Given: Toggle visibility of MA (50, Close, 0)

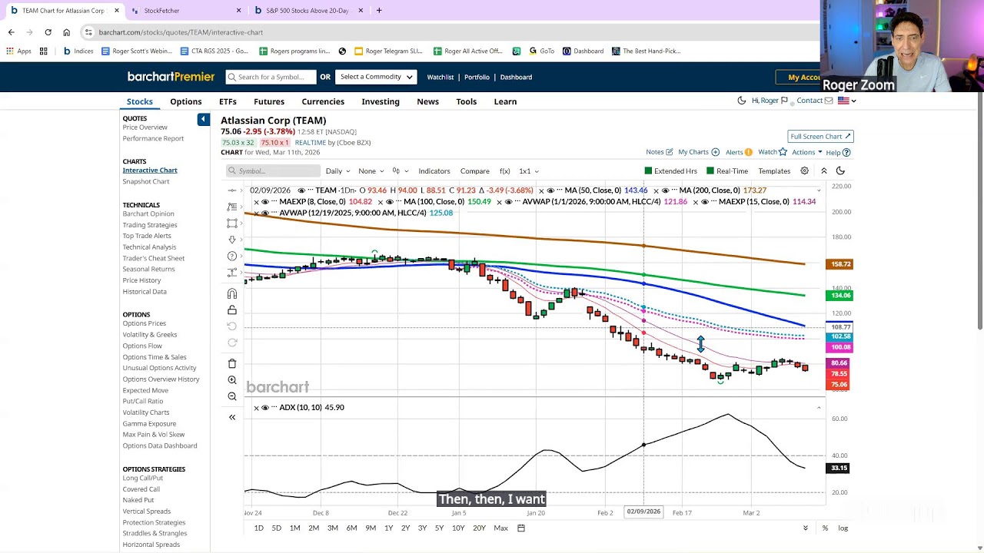Looking at the screenshot, I should pyautogui.click(x=550, y=190).
